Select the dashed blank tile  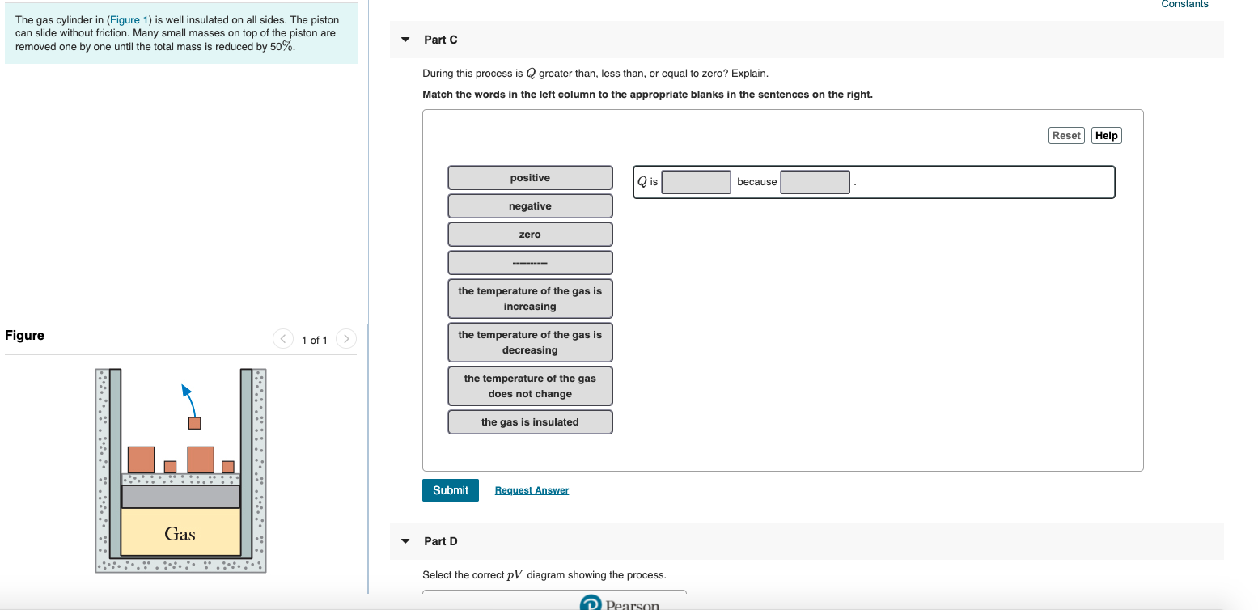click(x=529, y=262)
